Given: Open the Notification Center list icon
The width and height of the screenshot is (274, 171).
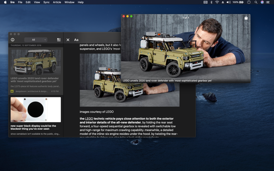Looking at the screenshot, I should pos(268,2).
